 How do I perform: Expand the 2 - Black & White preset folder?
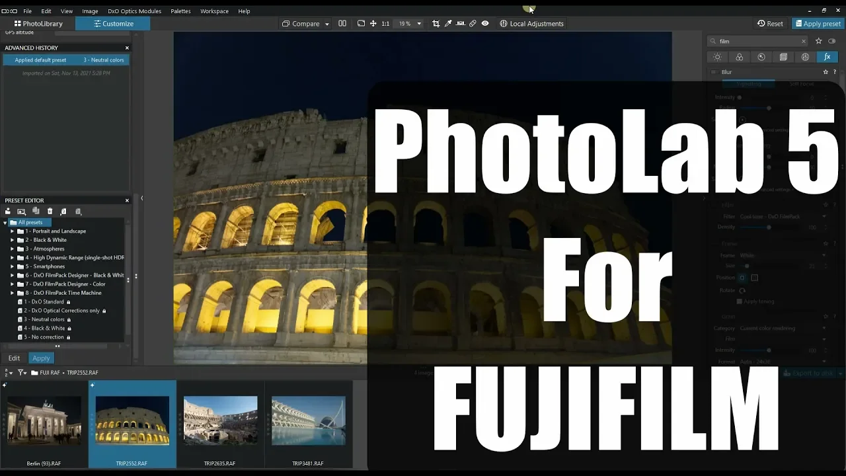(x=12, y=240)
